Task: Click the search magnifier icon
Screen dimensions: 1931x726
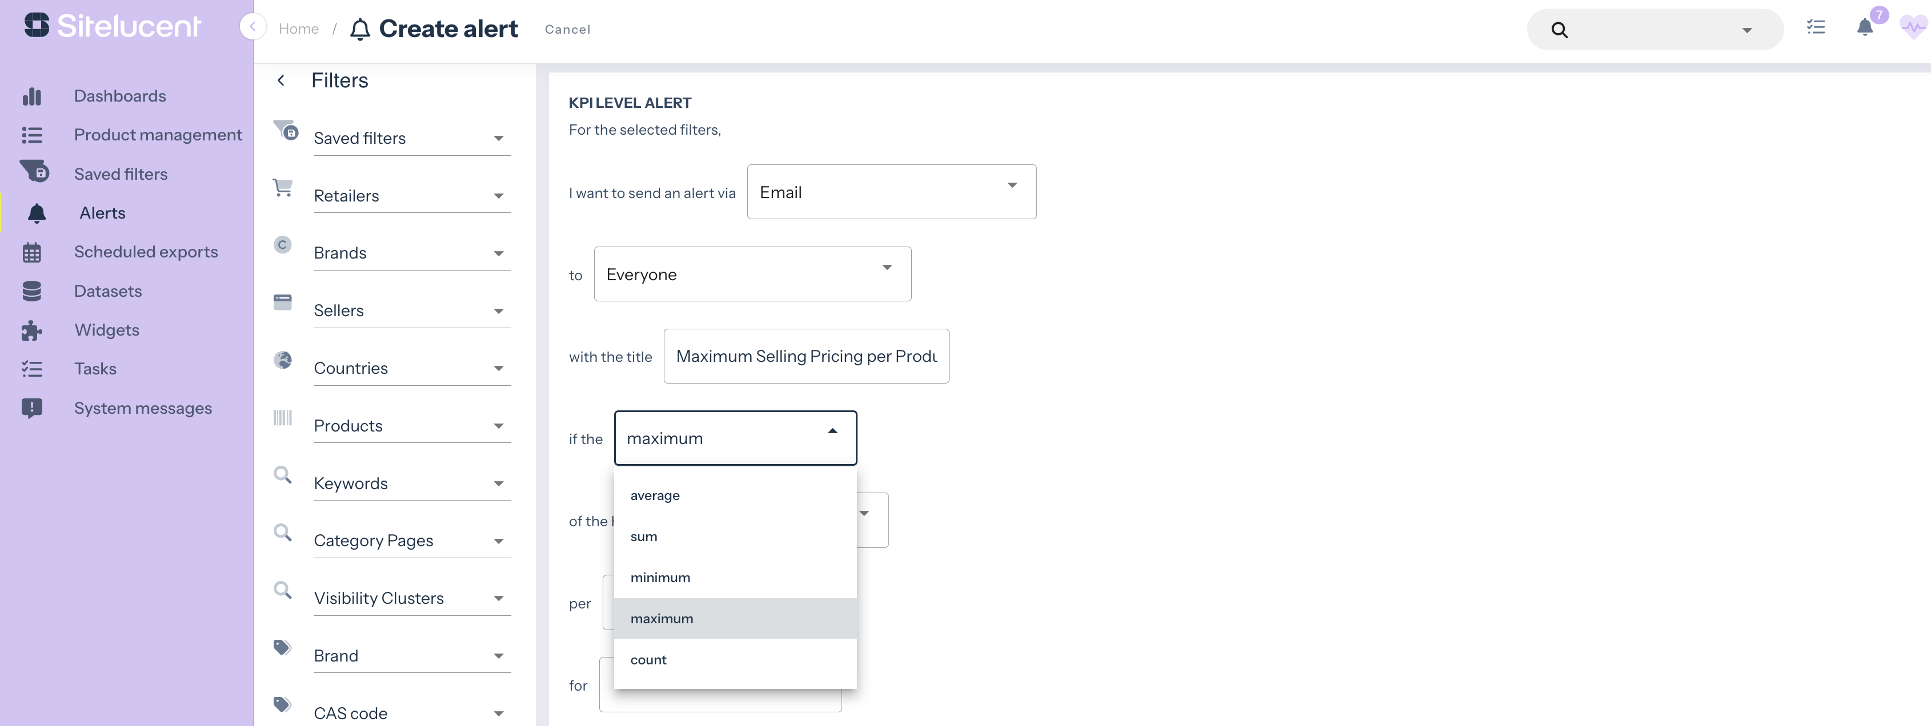Action: pyautogui.click(x=1559, y=30)
